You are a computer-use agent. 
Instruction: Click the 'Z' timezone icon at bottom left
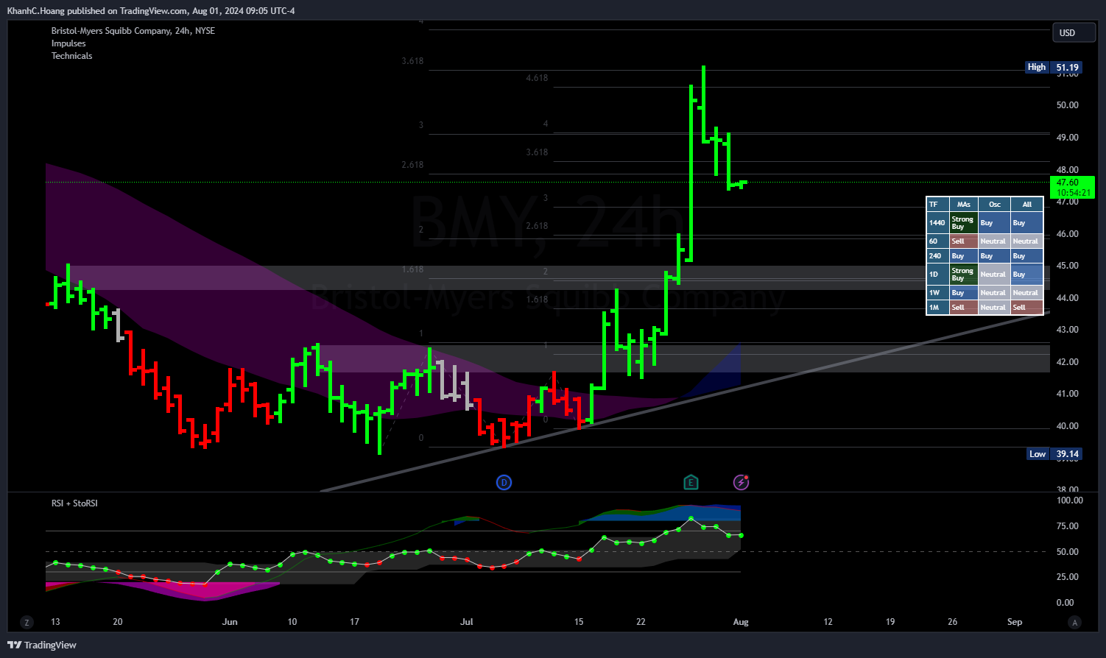tap(27, 623)
